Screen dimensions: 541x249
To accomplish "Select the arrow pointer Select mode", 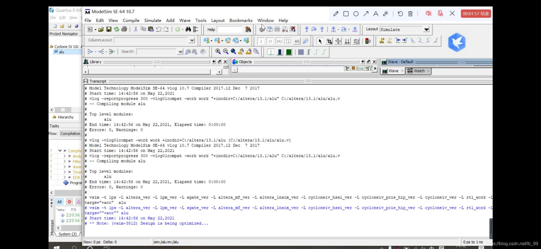I will point(320,41).
